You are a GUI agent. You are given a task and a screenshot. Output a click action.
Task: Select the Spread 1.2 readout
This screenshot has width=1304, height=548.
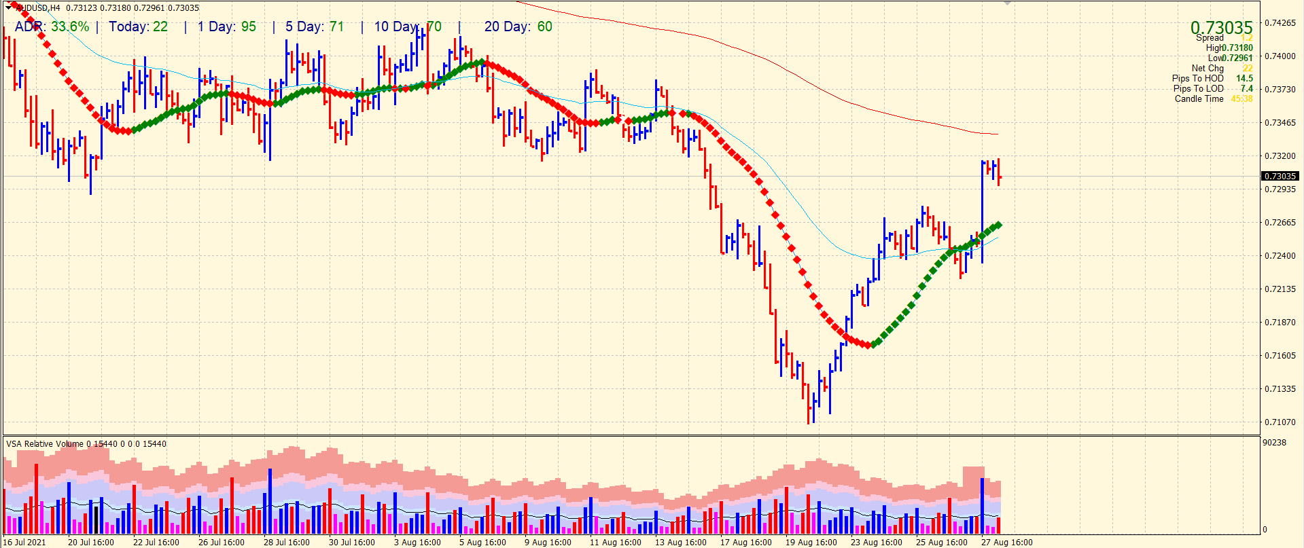tap(1223, 38)
